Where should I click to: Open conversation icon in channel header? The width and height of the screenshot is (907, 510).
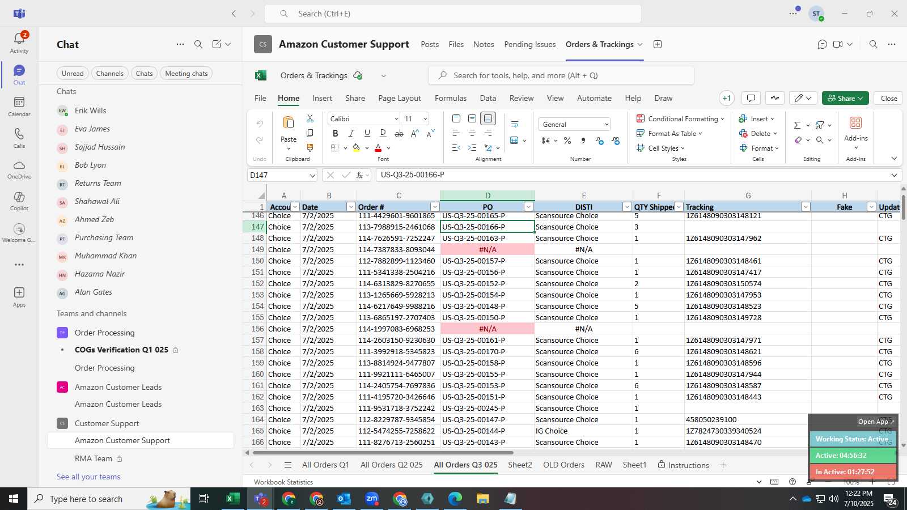click(x=822, y=44)
